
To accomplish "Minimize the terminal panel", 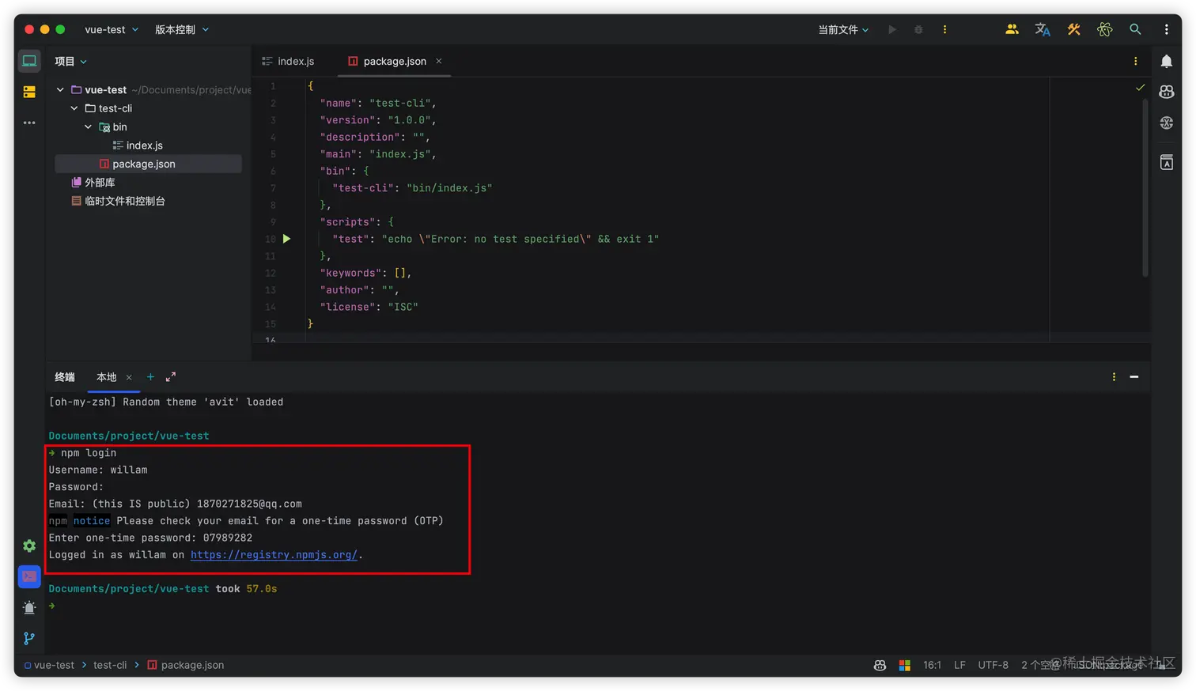I will 1134,377.
